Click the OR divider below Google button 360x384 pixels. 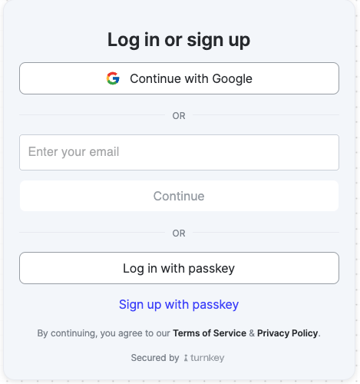(x=179, y=116)
